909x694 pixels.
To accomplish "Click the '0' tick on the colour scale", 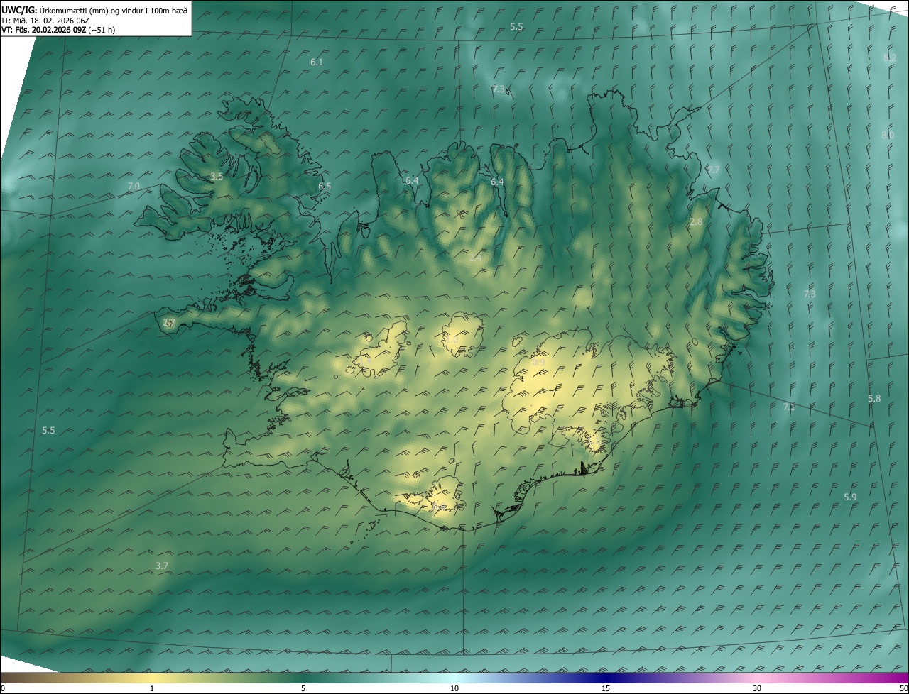I will point(3,688).
